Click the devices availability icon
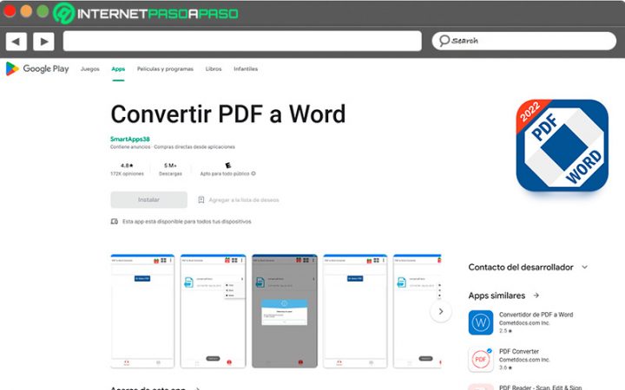This screenshot has width=625, height=390. point(115,221)
